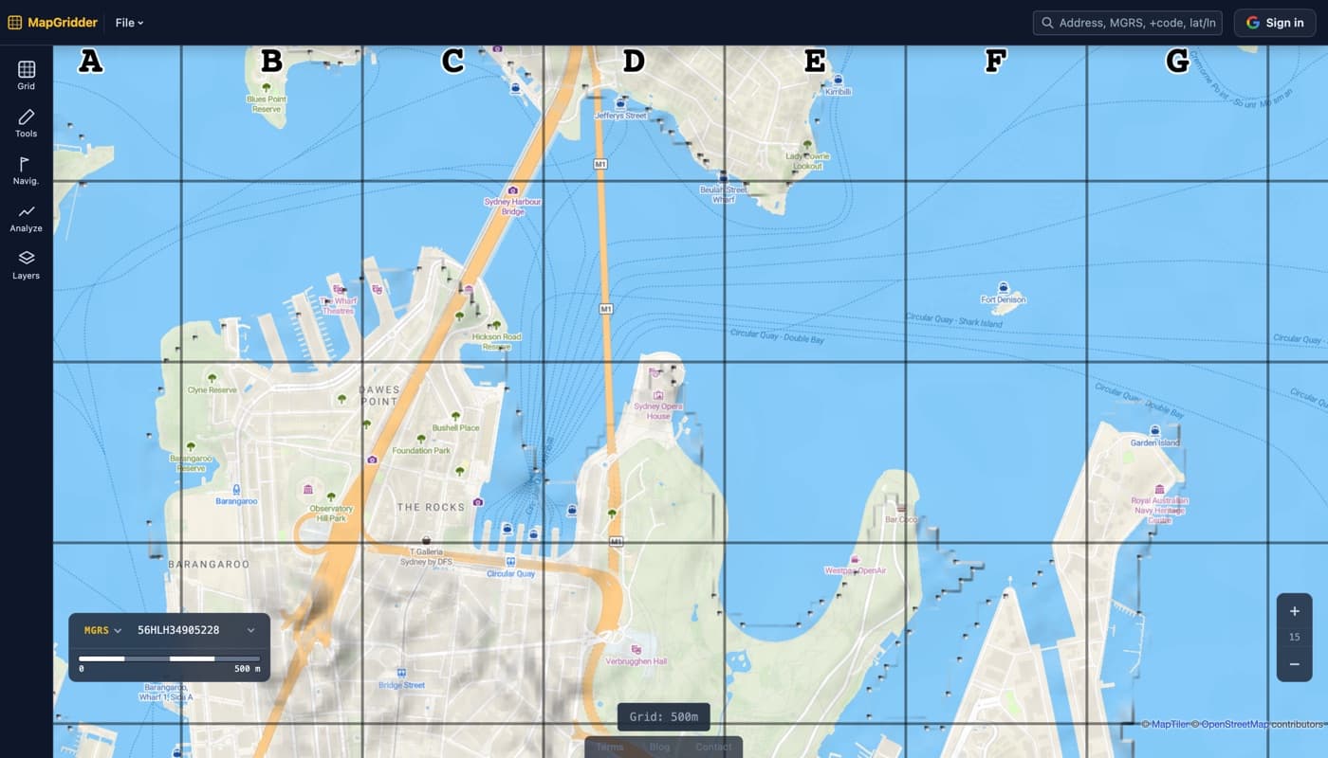The width and height of the screenshot is (1328, 758).
Task: Click the Blues Point Reserve tree icon
Action: coord(266,87)
